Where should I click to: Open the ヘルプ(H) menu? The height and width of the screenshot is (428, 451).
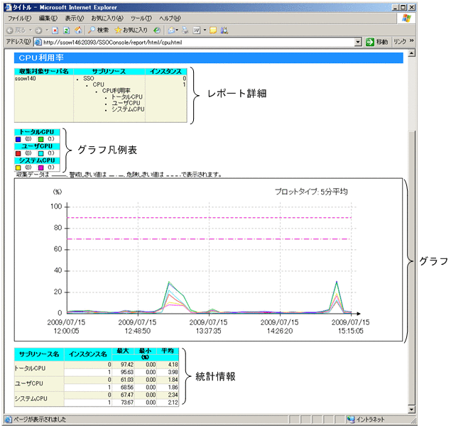(170, 17)
